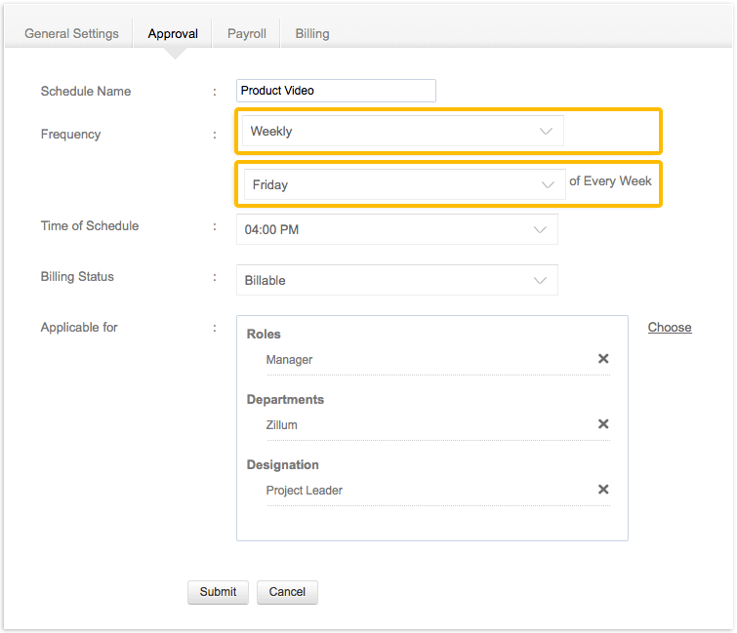Select the Manager entry under Roles

pos(289,360)
